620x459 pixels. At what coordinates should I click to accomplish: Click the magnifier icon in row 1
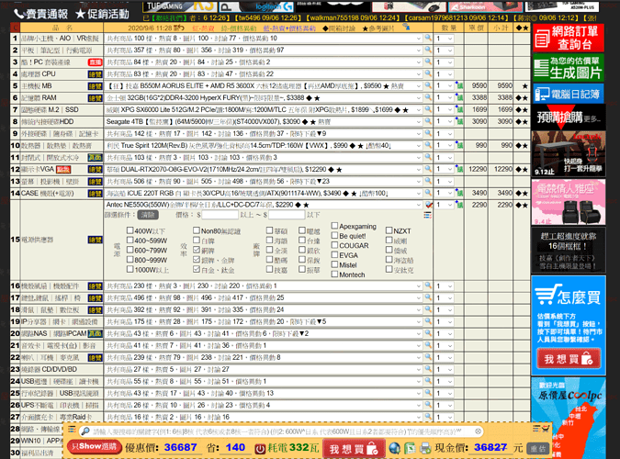tap(428, 38)
